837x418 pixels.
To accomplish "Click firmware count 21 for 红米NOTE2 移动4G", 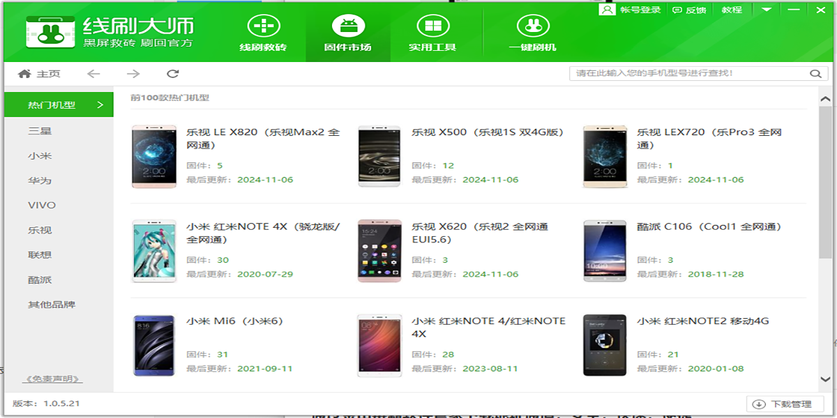I will click(x=673, y=355).
